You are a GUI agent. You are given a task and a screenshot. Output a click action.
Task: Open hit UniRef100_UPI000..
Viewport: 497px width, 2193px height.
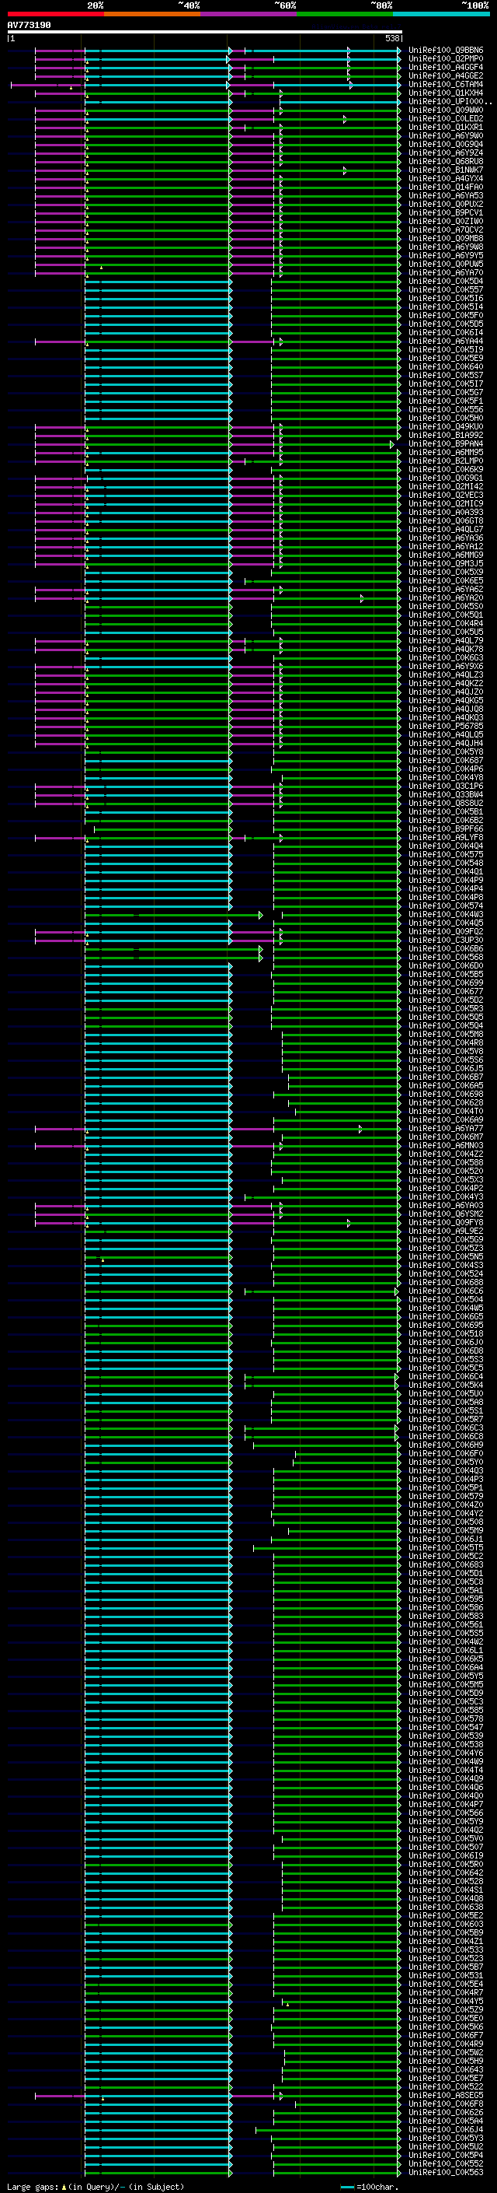click(450, 101)
